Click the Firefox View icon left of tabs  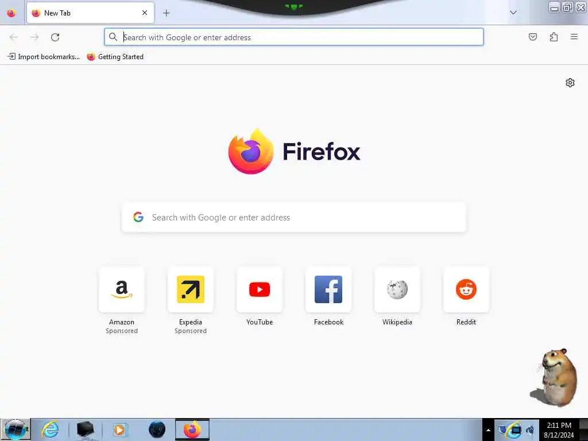(11, 13)
